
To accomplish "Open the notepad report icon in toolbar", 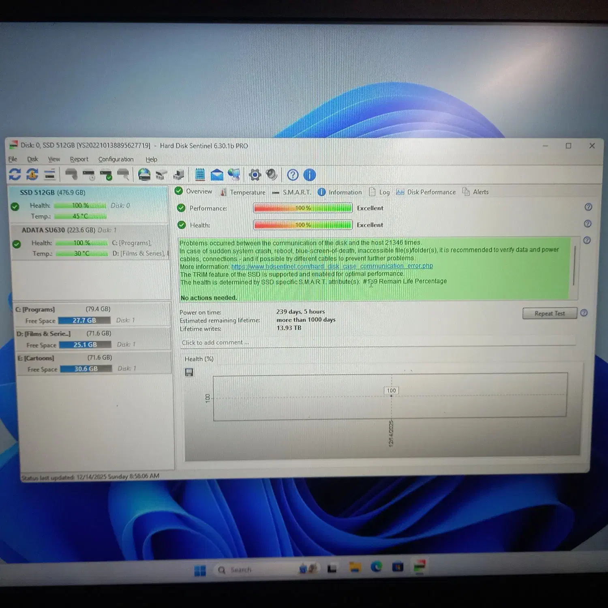I will tap(200, 175).
